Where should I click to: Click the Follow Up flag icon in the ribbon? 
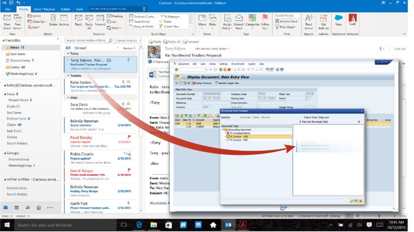(x=265, y=17)
